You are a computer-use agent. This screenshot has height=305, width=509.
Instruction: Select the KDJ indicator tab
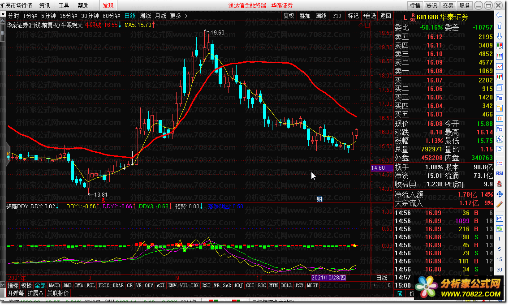point(238,286)
